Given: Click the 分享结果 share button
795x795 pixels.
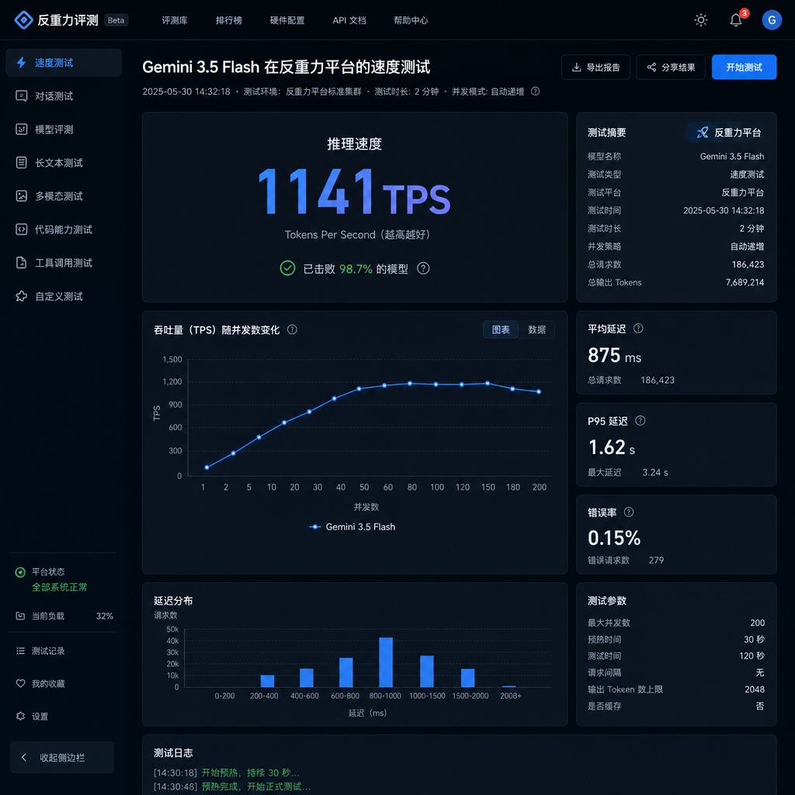Looking at the screenshot, I should pos(670,68).
